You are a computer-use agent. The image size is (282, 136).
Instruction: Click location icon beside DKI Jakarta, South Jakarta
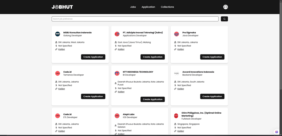175,82
